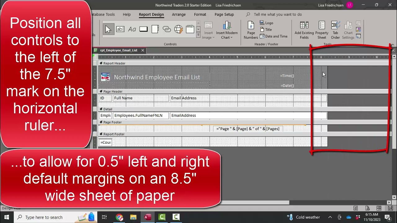Pick the Tab Control icon

click(x=155, y=29)
